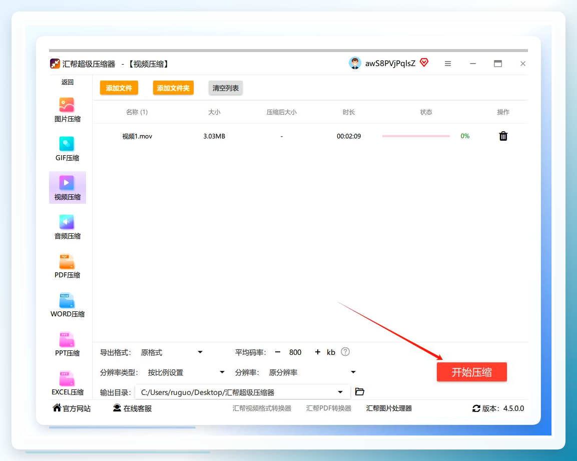Click the 添加文件夹 button
577x461 pixels.
coord(173,88)
